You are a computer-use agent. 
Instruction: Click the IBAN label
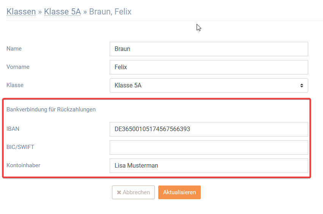13,129
